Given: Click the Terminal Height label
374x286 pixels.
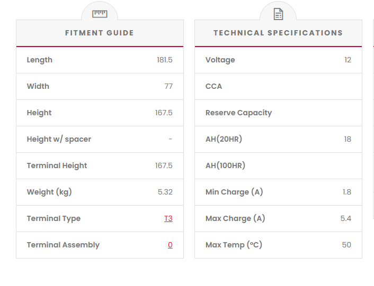Looking at the screenshot, I should coord(57,165).
